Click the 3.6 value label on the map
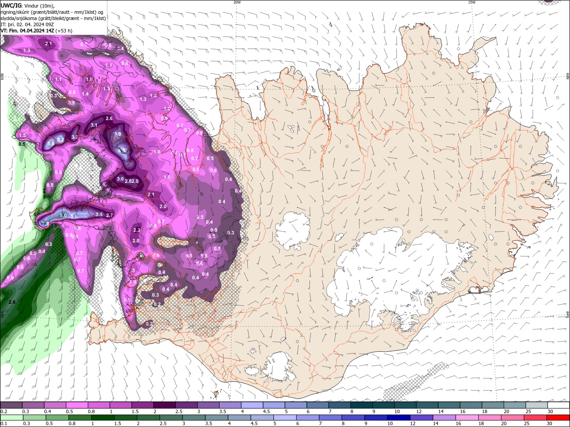Screen dimensions: 570x427 pyautogui.click(x=99, y=214)
